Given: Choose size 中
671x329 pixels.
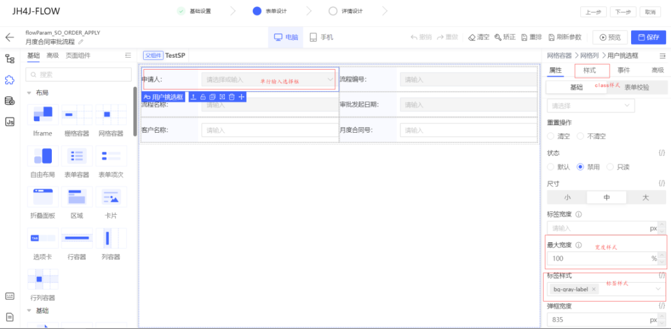Looking at the screenshot, I should (x=607, y=198).
